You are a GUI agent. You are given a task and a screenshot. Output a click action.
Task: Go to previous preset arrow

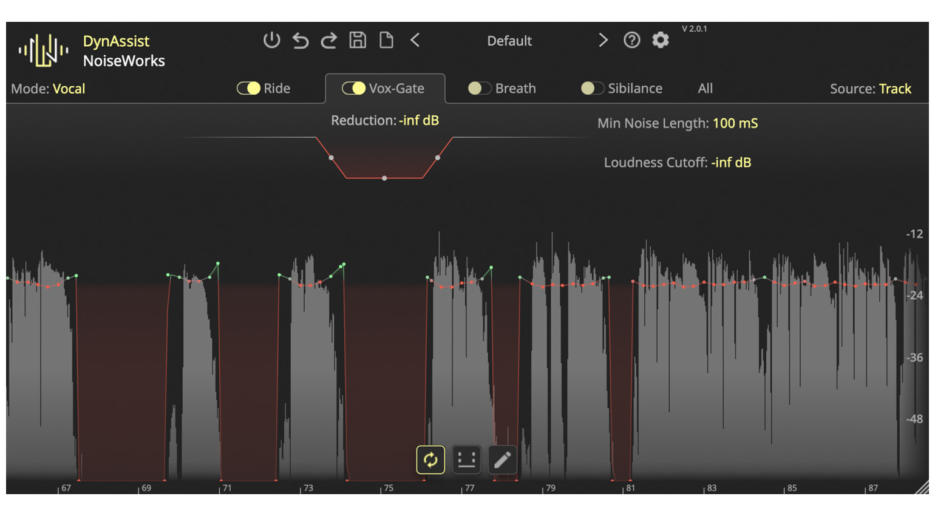tap(415, 41)
